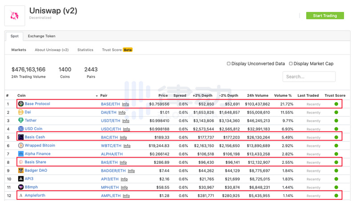
Task: Open the BAC/ETH pair link
Action: click(x=109, y=138)
